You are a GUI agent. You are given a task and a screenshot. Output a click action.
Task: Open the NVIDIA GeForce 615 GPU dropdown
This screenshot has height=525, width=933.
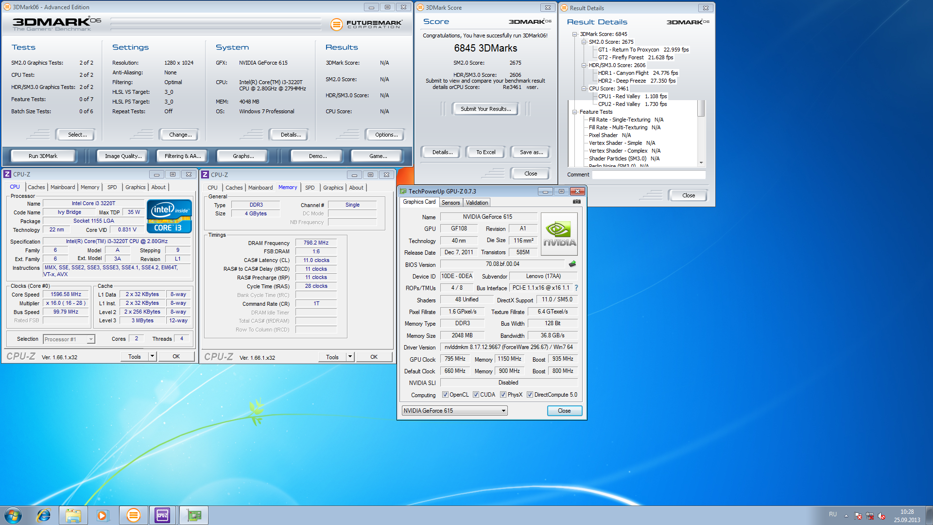coord(454,411)
